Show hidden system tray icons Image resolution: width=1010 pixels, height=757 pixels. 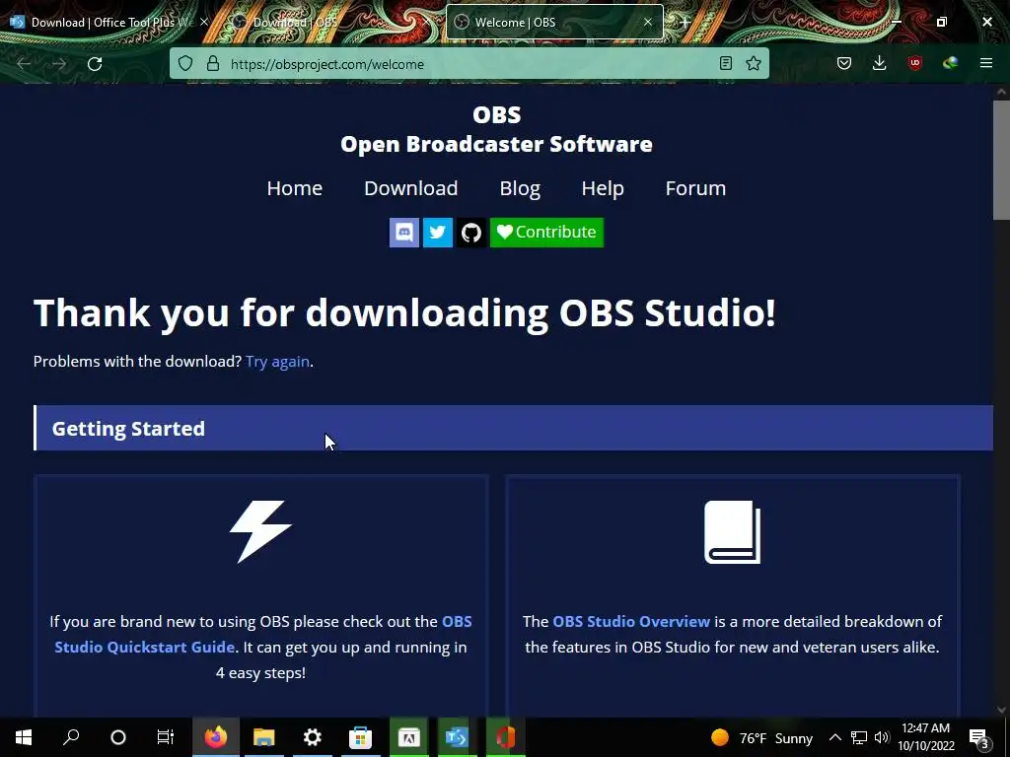click(834, 737)
